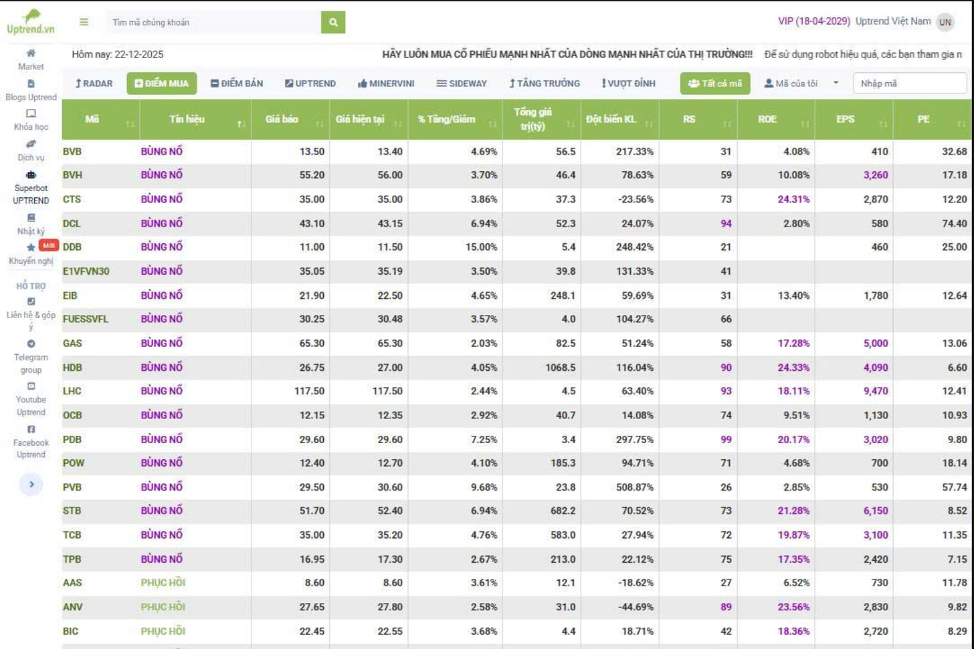Open the MINERVINI tab
Viewport: 974px width, 649px height.
point(386,84)
